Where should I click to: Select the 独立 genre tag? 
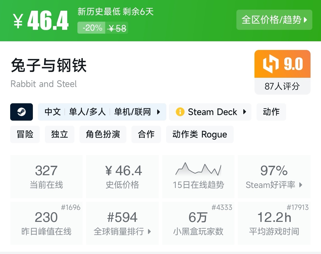tap(59, 134)
